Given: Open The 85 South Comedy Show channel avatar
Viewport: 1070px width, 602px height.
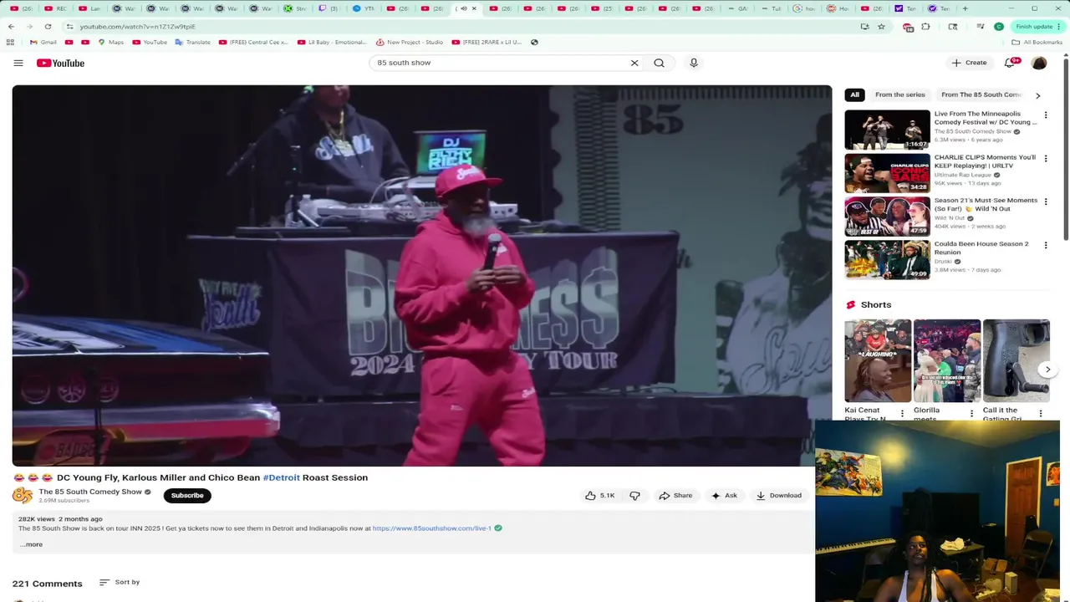Looking at the screenshot, I should click(x=23, y=495).
